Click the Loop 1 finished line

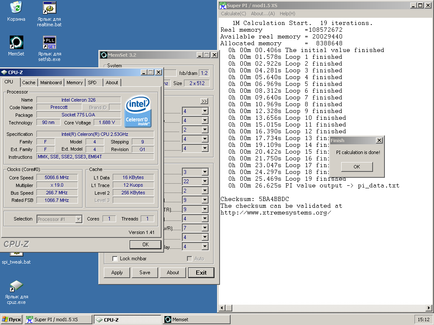tap(285, 57)
